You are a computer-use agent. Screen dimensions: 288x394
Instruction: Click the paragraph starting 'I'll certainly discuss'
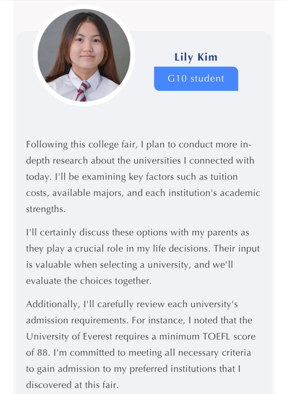pyautogui.click(x=143, y=257)
